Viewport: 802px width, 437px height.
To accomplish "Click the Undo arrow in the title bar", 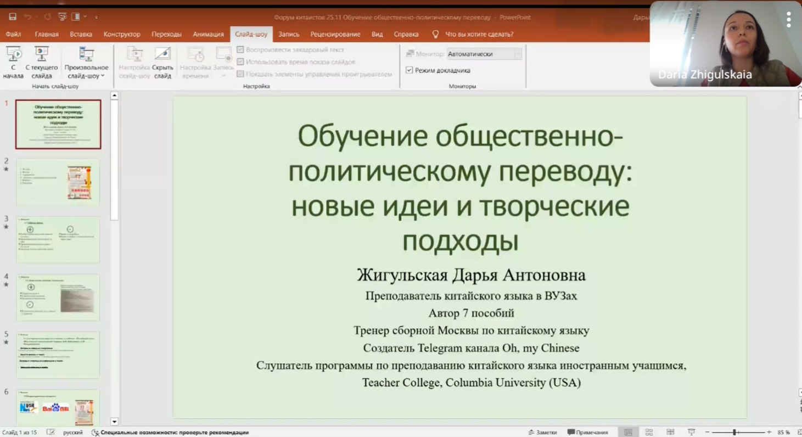I will pos(27,17).
